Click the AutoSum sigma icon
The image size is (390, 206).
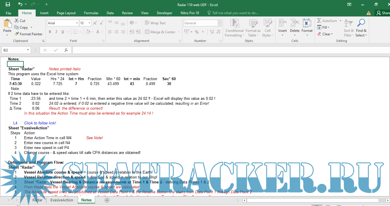tap(319, 21)
